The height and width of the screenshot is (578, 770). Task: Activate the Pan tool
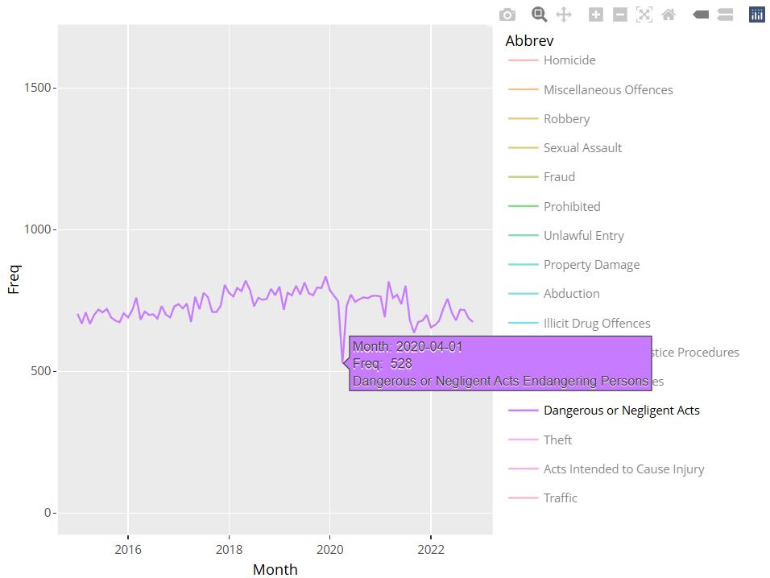pyautogui.click(x=564, y=14)
